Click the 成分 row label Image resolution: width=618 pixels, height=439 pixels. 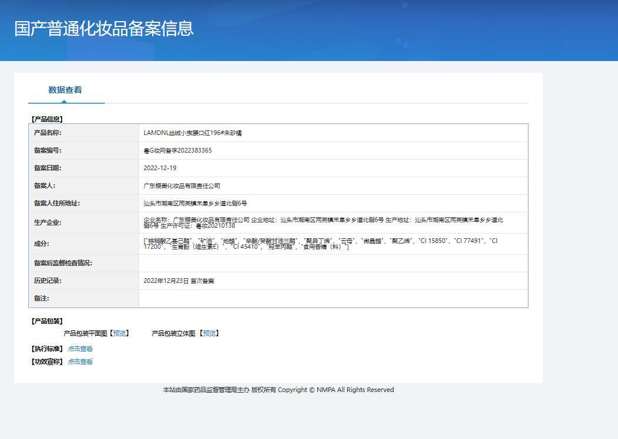click(41, 244)
